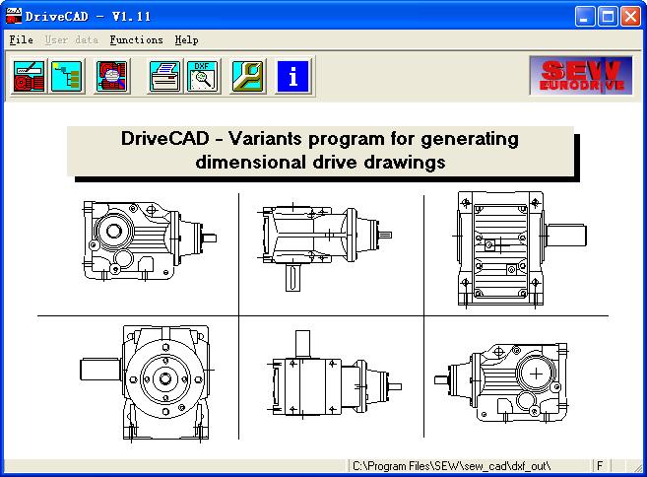This screenshot has width=647, height=477.
Task: Click bottom-left flange gear unit drawing
Action: [x=147, y=383]
